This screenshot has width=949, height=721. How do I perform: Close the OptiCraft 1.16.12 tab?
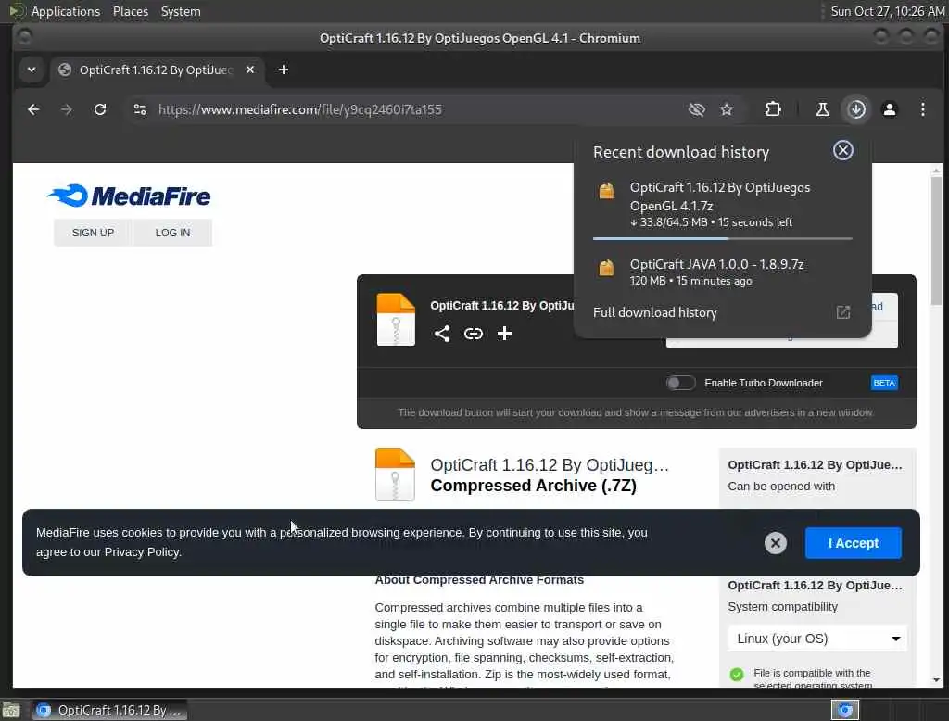point(250,70)
